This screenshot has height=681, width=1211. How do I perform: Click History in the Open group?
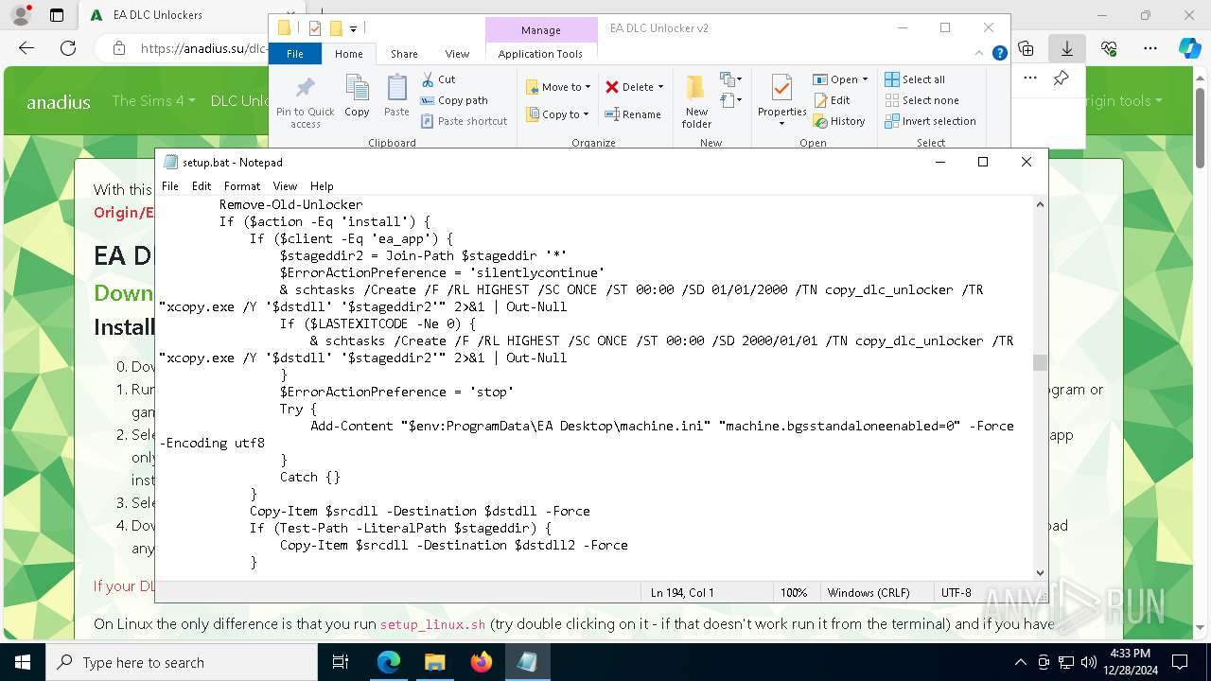[x=838, y=121]
